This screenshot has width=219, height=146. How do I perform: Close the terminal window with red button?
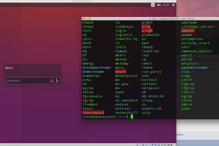[x=84, y=19]
